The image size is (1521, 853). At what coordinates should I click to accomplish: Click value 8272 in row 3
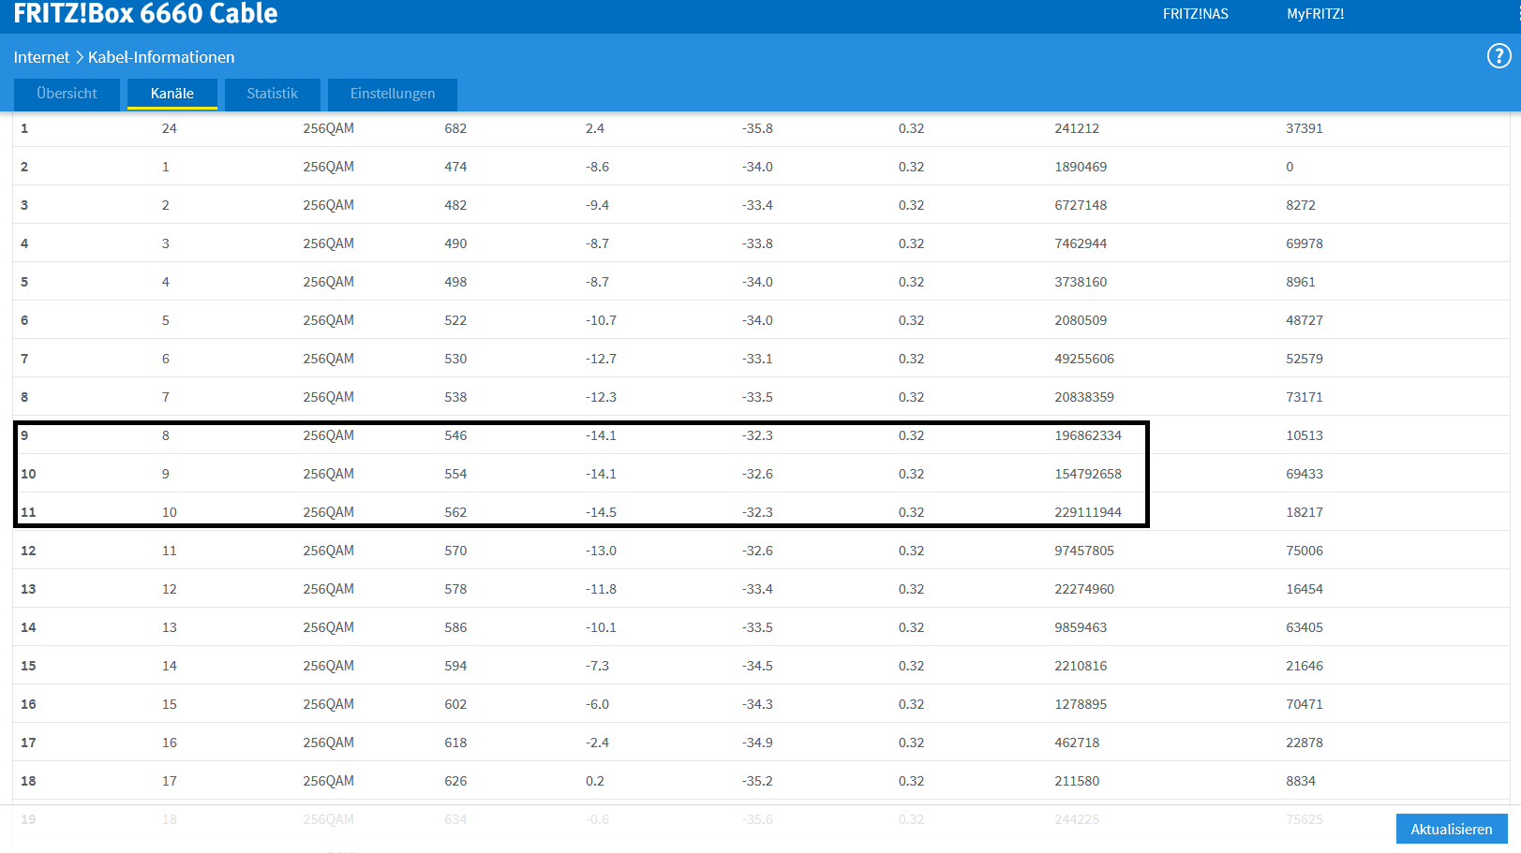(1301, 205)
